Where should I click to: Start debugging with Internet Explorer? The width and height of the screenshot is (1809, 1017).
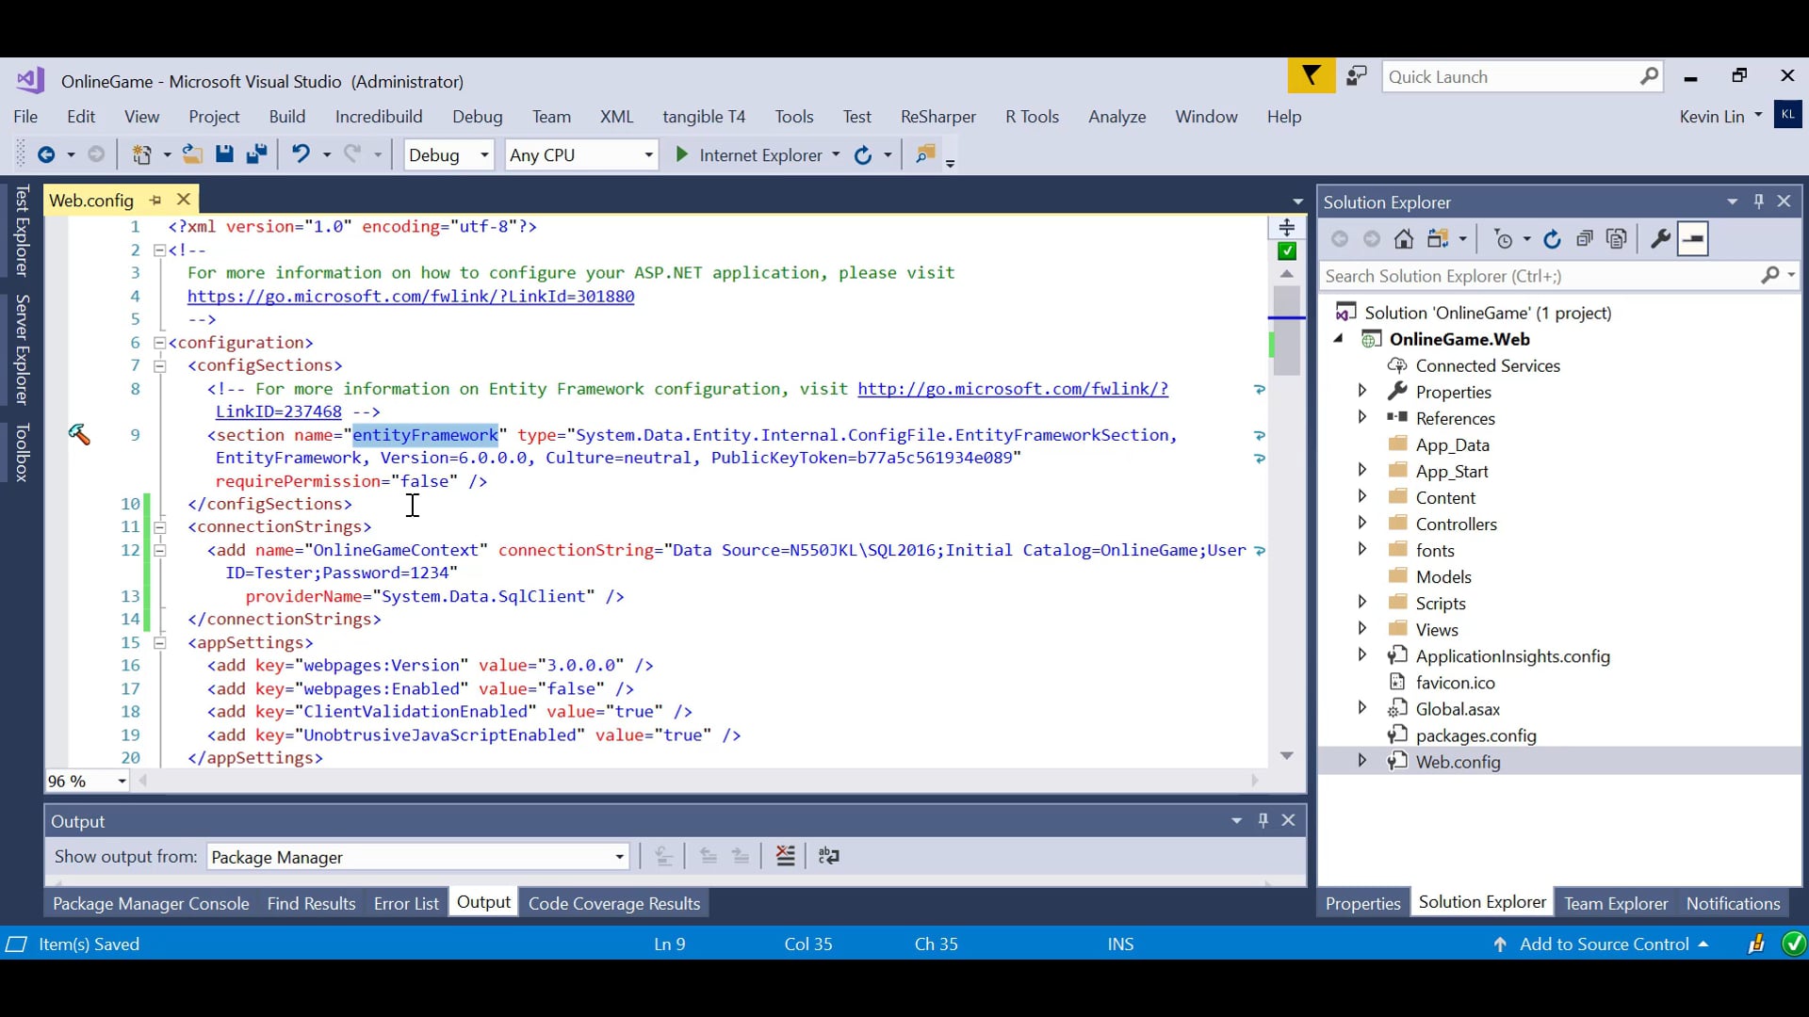681,154
